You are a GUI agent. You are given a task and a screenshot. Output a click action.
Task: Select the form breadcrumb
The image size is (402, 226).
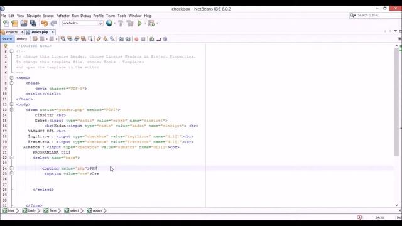[50, 211]
